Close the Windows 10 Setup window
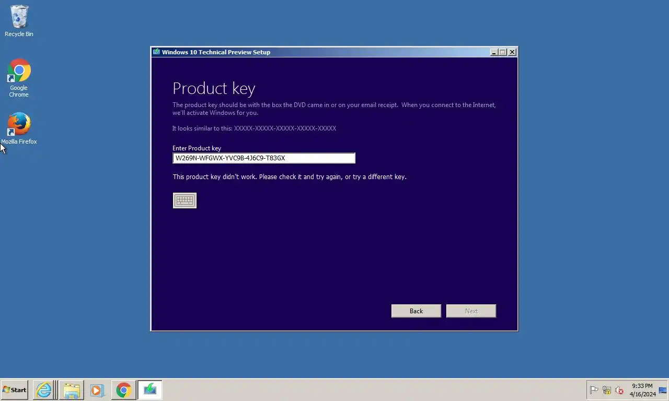The width and height of the screenshot is (669, 401). click(x=512, y=52)
